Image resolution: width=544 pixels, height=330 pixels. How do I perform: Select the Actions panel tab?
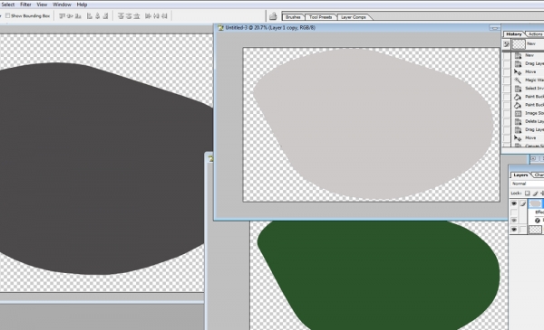coord(535,34)
